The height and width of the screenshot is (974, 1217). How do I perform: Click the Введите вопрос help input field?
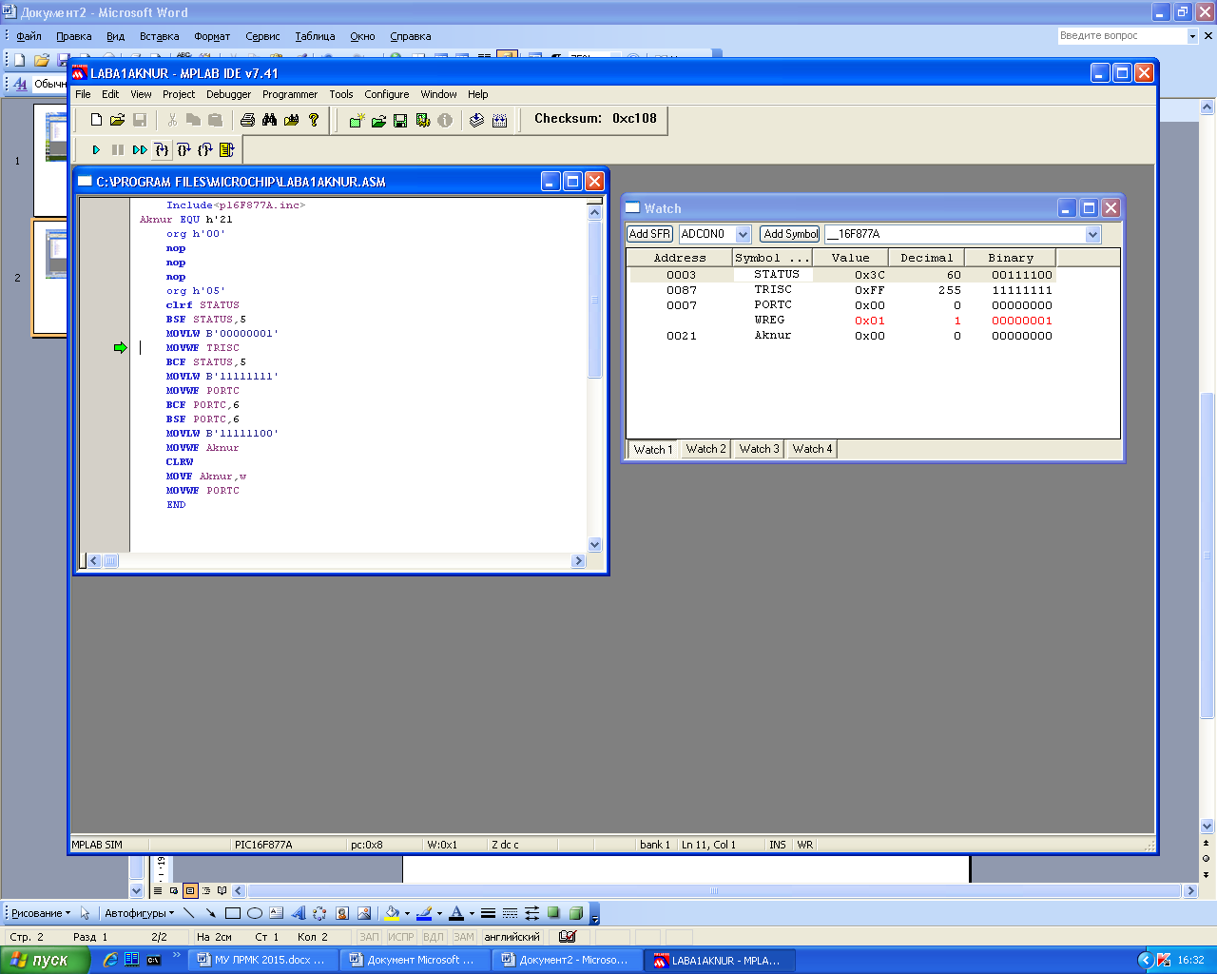pos(1122,36)
